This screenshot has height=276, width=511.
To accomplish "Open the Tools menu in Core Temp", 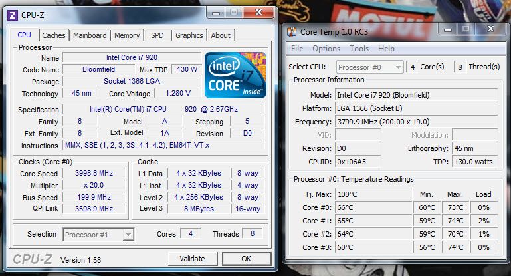I will coord(359,49).
